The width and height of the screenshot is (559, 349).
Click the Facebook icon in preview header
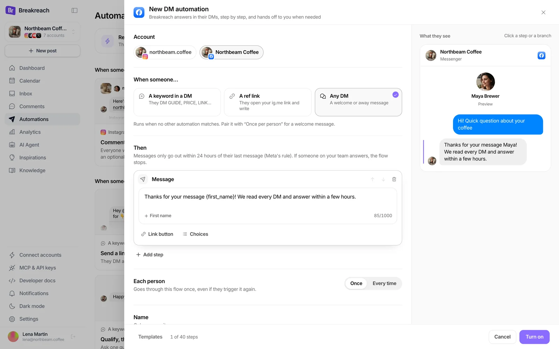point(542,55)
